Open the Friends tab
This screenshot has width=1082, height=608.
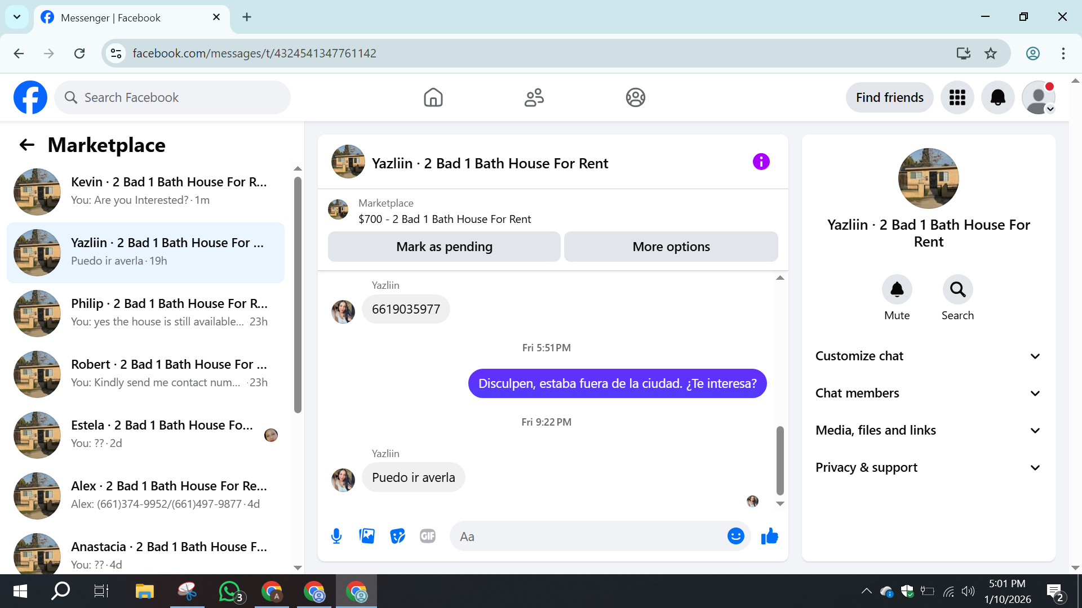click(x=534, y=97)
